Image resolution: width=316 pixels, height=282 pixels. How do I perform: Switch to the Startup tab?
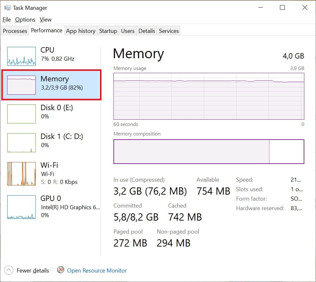pos(108,31)
